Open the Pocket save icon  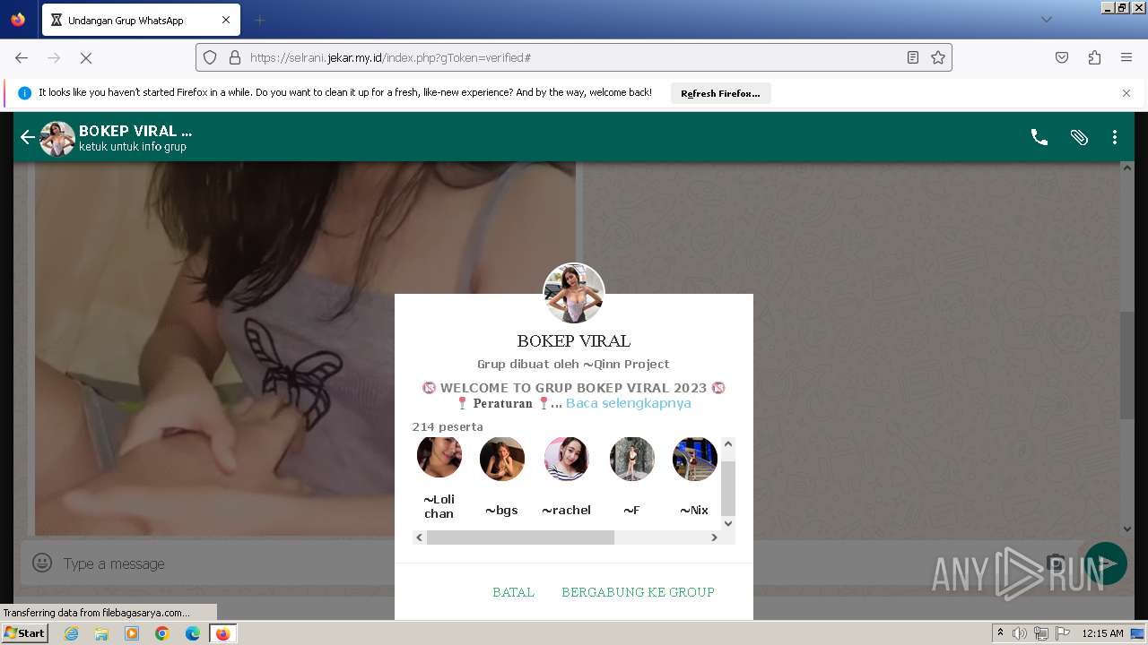coord(1062,57)
